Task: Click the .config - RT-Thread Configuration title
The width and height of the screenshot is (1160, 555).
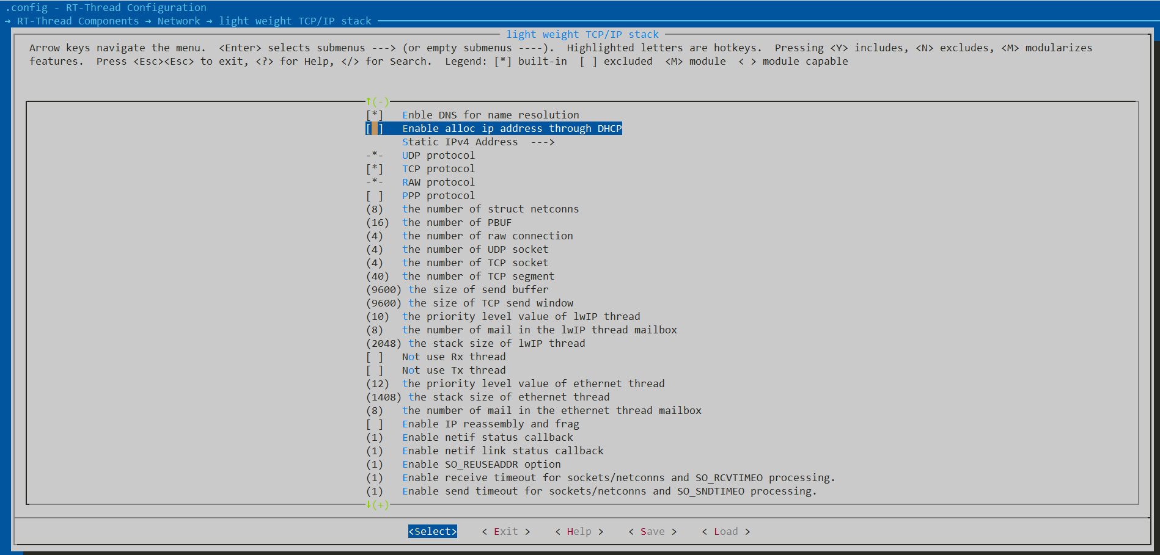Action: coord(106,7)
